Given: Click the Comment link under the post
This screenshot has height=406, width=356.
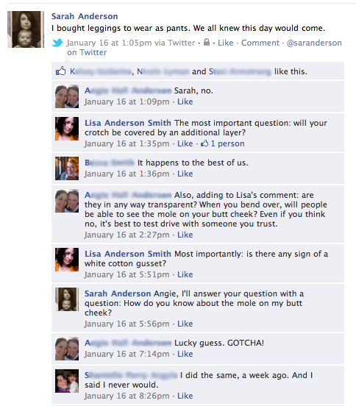Looking at the screenshot, I should click(260, 43).
